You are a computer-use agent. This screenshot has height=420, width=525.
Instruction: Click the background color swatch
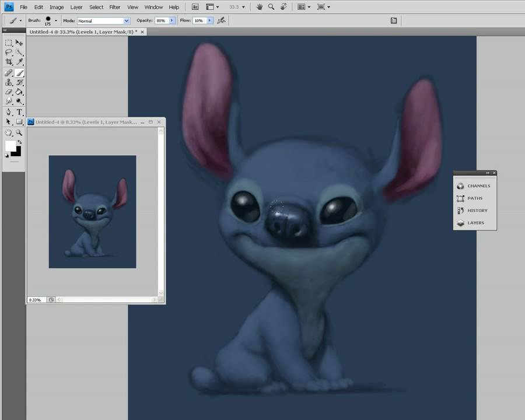[17, 153]
